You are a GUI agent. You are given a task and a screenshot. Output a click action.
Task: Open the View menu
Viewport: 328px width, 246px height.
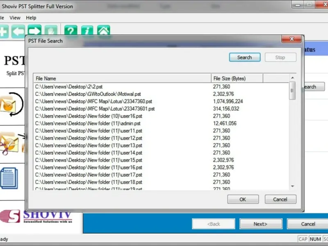click(15, 18)
